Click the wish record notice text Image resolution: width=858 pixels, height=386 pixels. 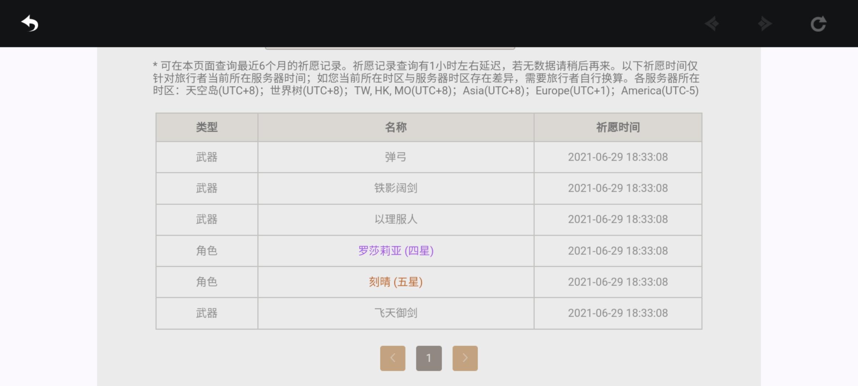[x=425, y=78]
